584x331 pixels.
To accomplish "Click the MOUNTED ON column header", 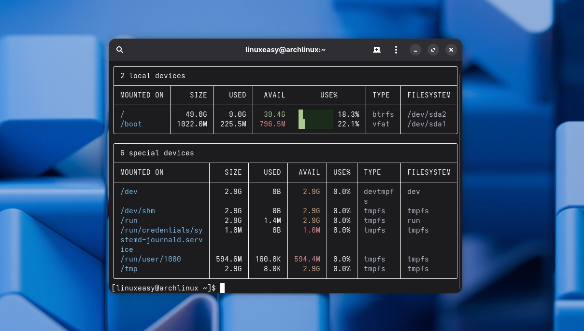I will 142,95.
